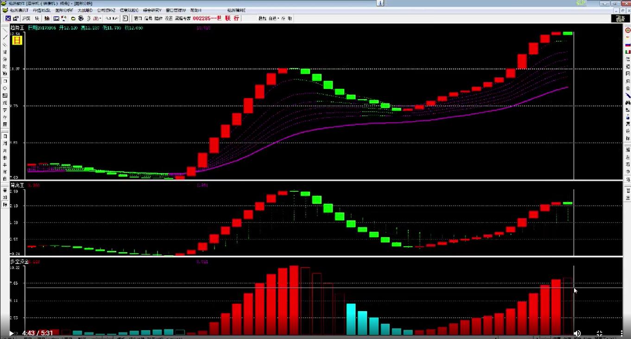This screenshot has height=339, width=631.
Task: Open the 大战略 menu
Action: point(85,10)
